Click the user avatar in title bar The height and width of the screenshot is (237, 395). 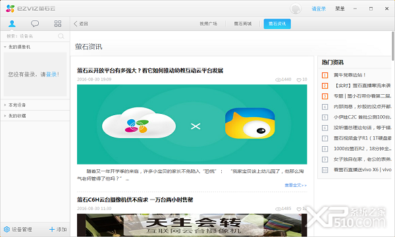(296, 9)
